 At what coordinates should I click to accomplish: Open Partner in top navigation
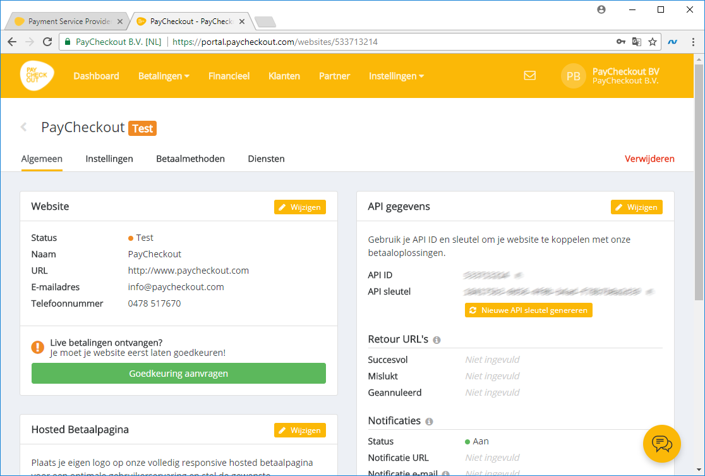click(x=334, y=76)
